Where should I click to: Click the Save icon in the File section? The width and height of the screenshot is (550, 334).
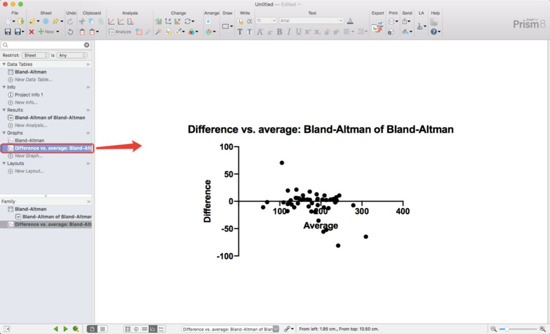pos(7,31)
